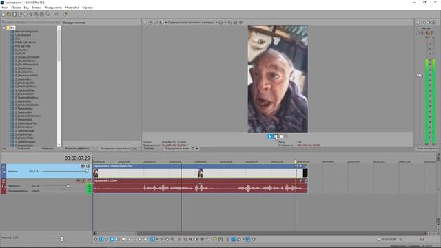Open pan/crop on the video event

pyautogui.click(x=296, y=166)
